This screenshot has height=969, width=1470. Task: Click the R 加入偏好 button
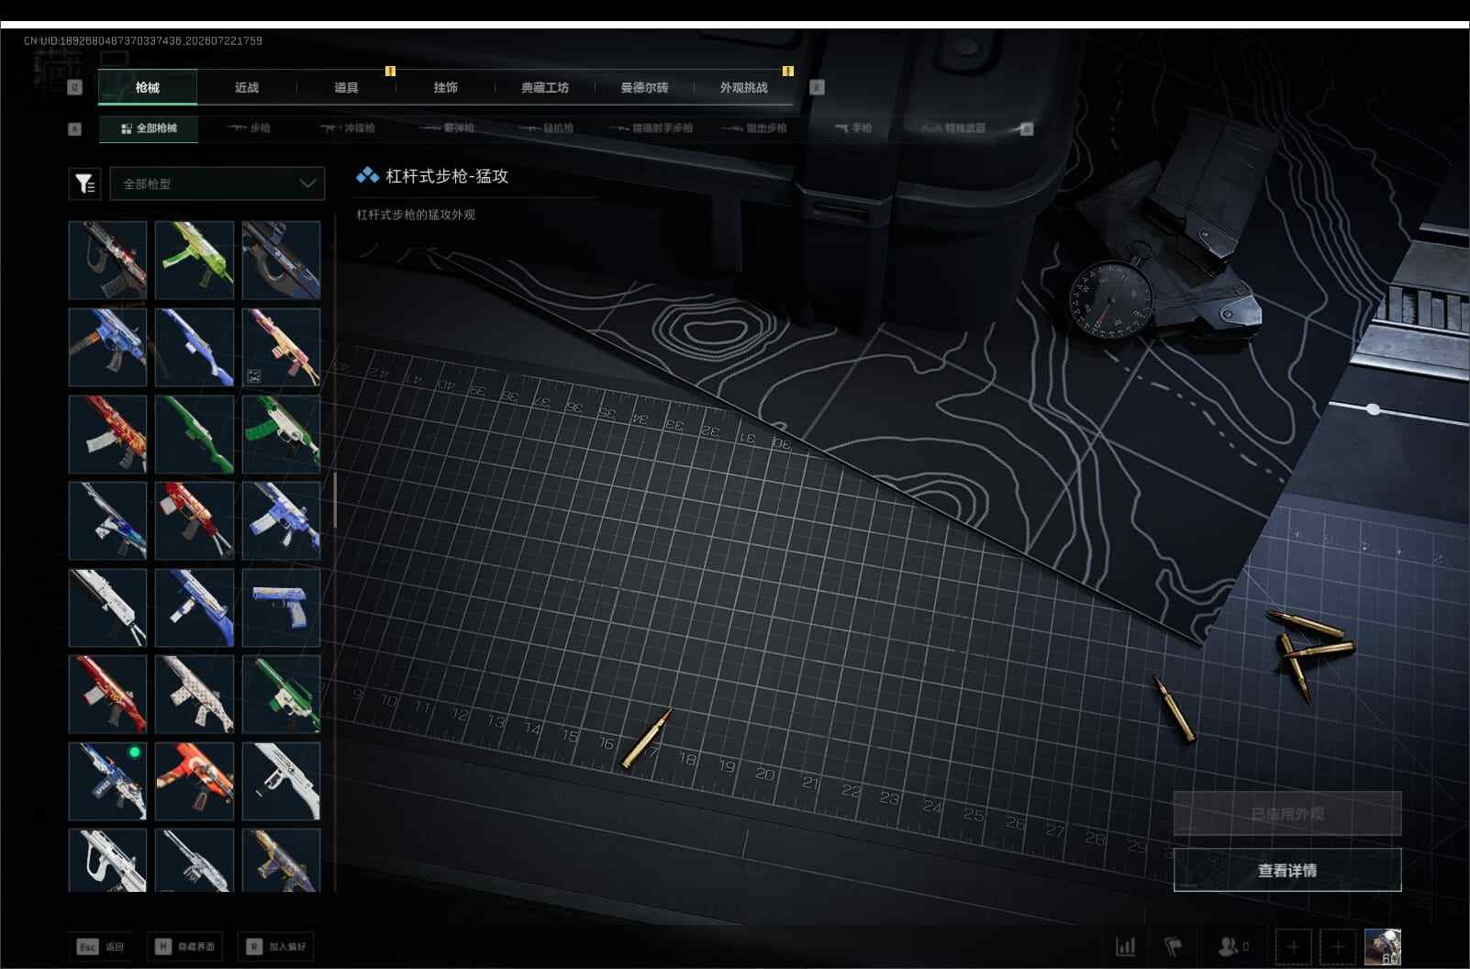pos(276,946)
